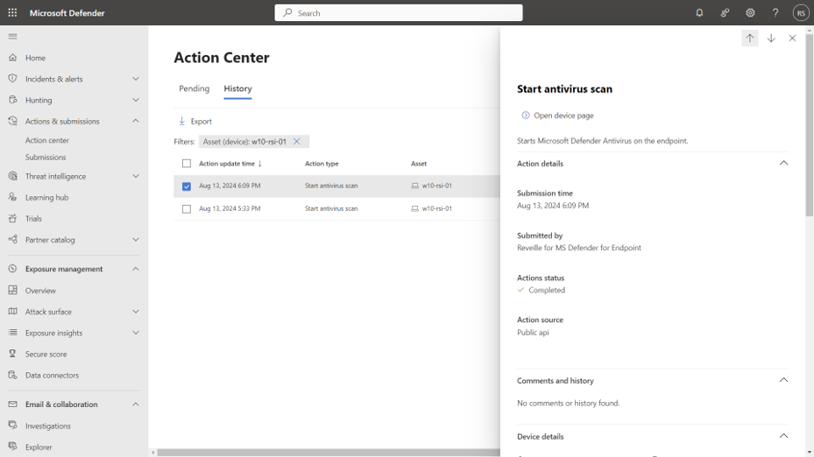Remove the w10-rsi-01 asset filter
The image size is (814, 457).
[296, 141]
